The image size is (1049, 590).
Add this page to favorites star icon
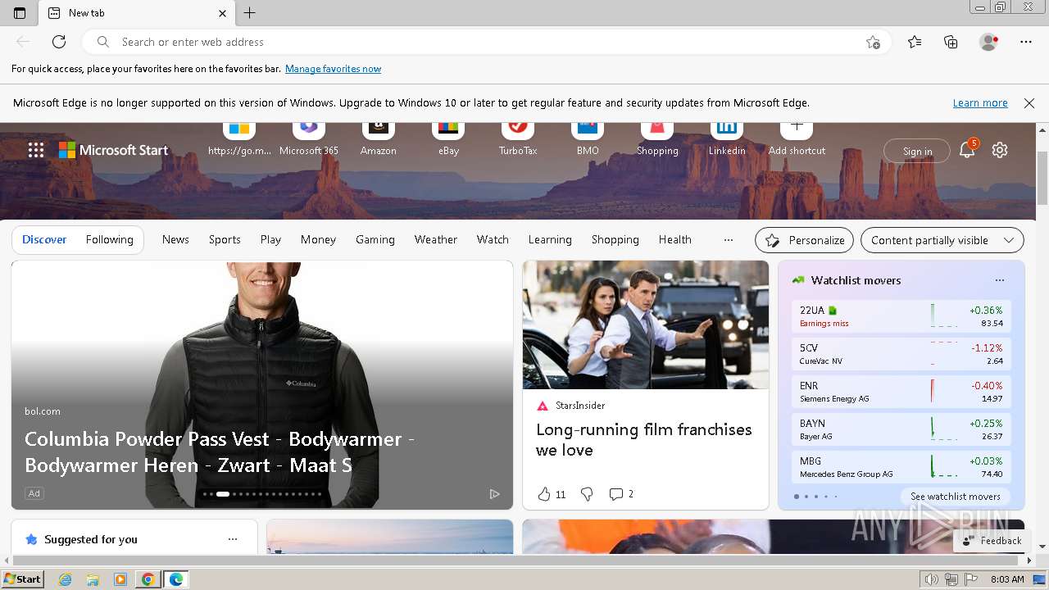[x=873, y=42]
